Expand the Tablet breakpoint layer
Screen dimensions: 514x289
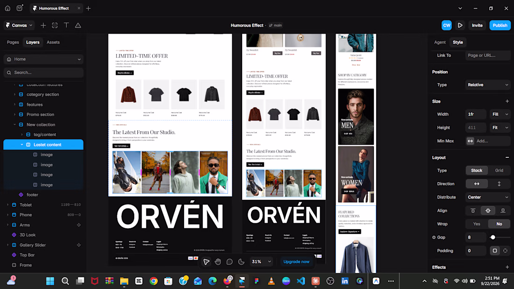coord(7,205)
